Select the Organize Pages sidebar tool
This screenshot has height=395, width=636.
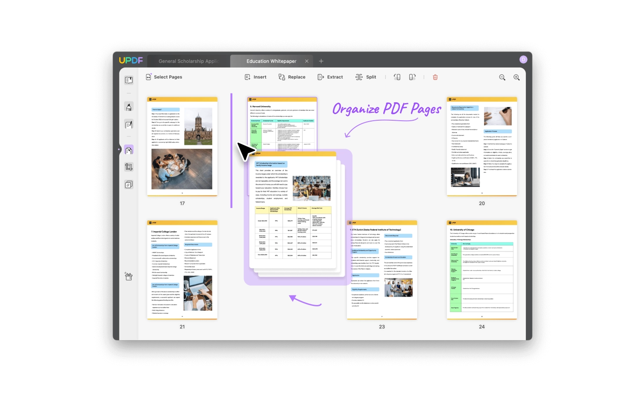(129, 150)
